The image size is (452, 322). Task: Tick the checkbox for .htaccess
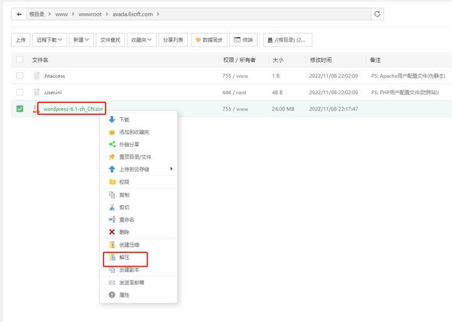pos(20,76)
